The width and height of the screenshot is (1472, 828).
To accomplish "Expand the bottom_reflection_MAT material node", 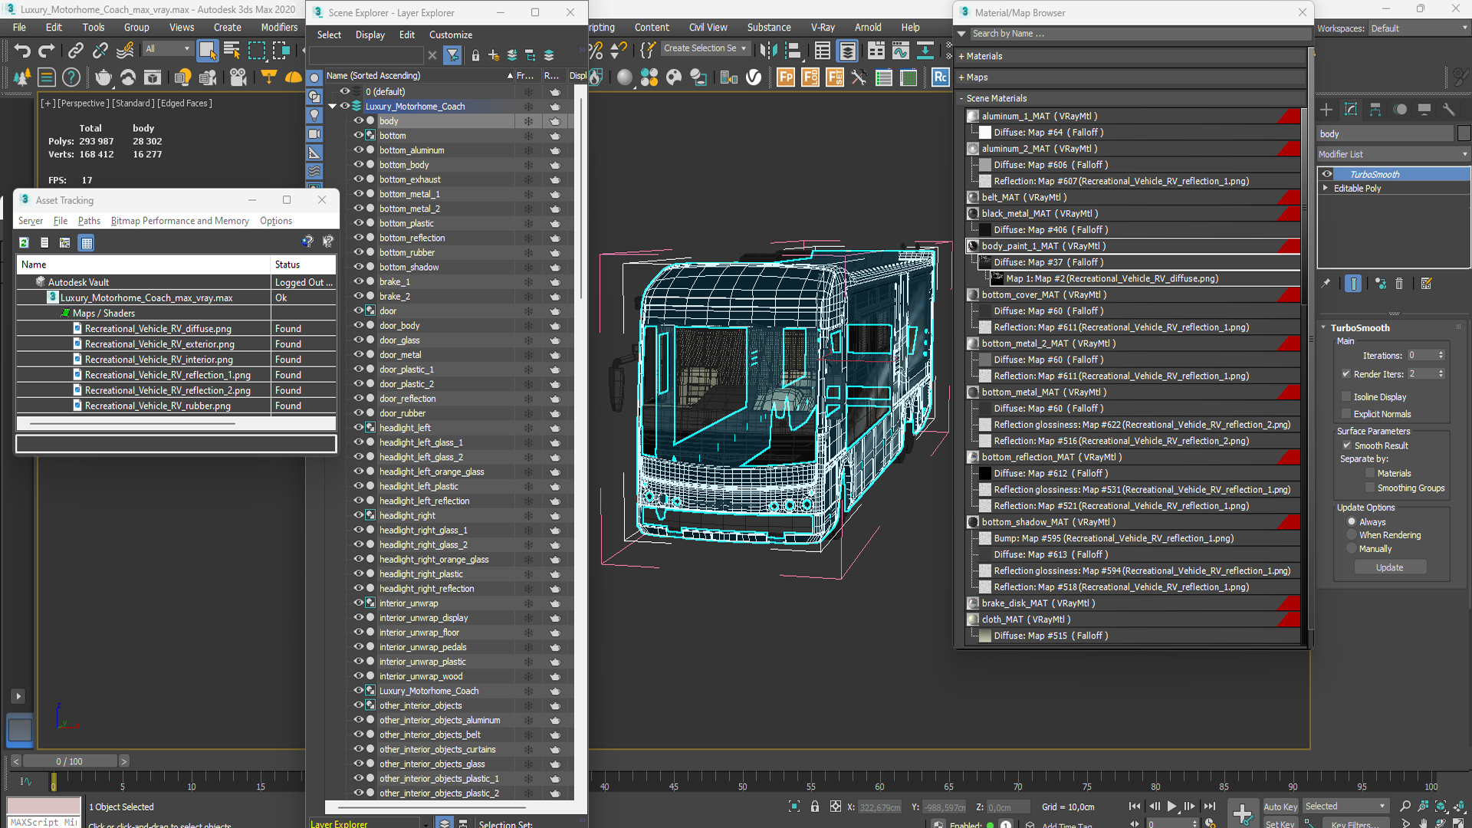I will point(964,457).
